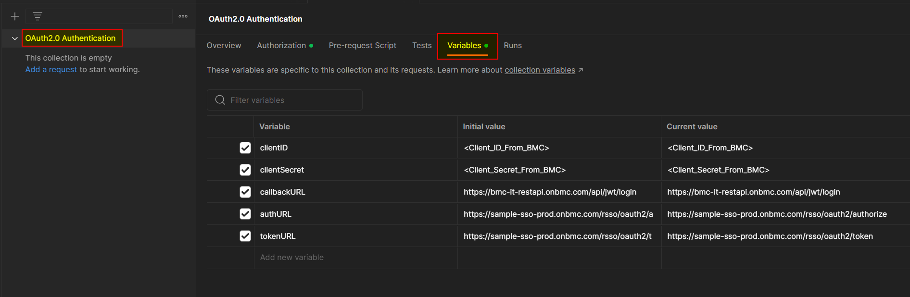Image resolution: width=910 pixels, height=297 pixels.
Task: Switch to the Tests tab
Action: coord(422,46)
